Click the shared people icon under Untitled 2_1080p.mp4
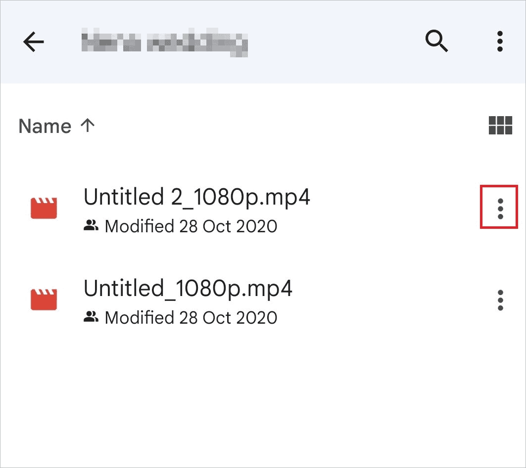Viewport: 526px width, 468px height. 91,226
